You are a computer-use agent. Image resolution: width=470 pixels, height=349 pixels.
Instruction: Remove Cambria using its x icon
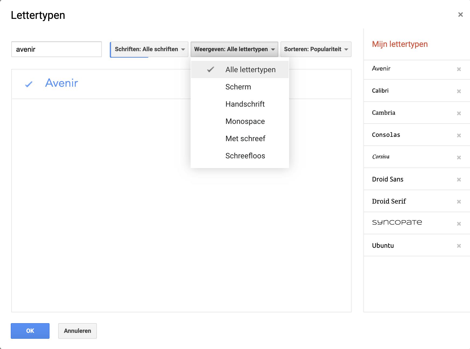click(x=459, y=113)
